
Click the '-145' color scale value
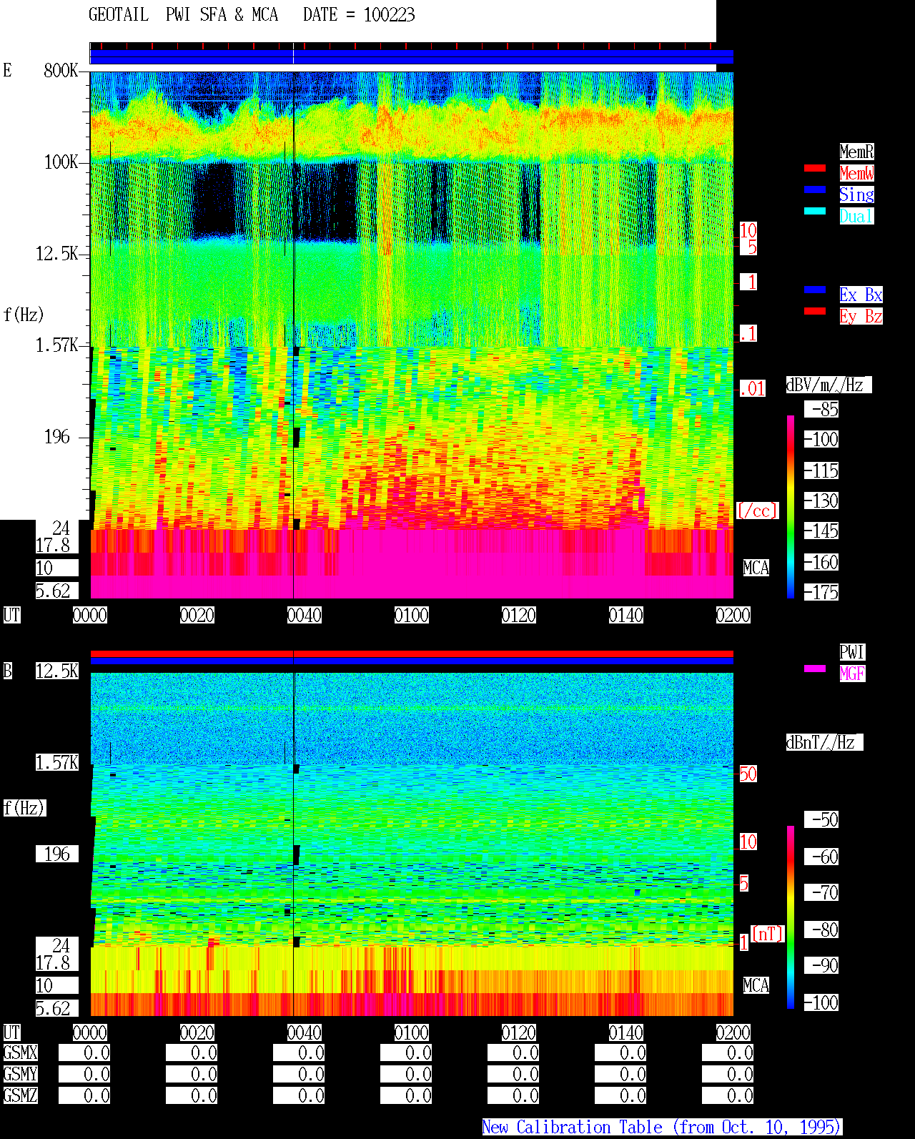[x=821, y=531]
